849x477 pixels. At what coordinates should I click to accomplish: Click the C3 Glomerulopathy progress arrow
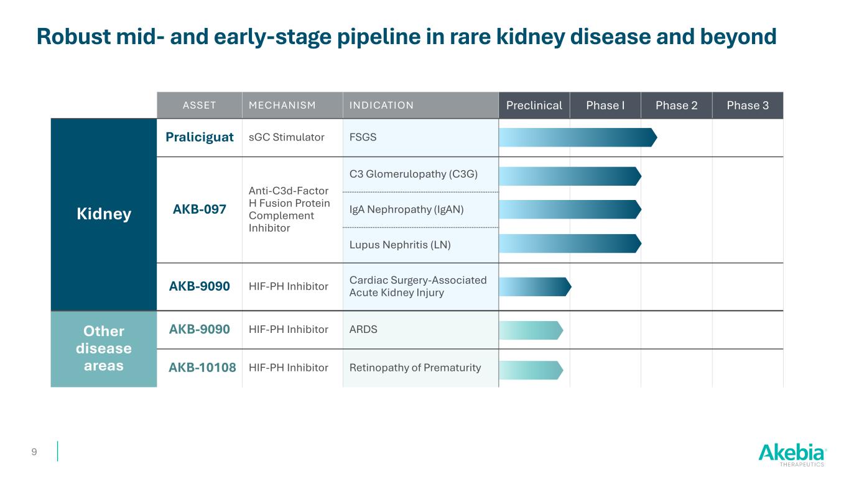pyautogui.click(x=569, y=176)
